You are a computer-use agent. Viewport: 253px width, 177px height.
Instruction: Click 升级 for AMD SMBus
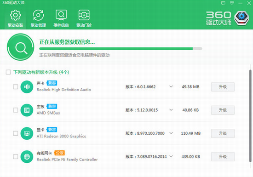[223, 110]
